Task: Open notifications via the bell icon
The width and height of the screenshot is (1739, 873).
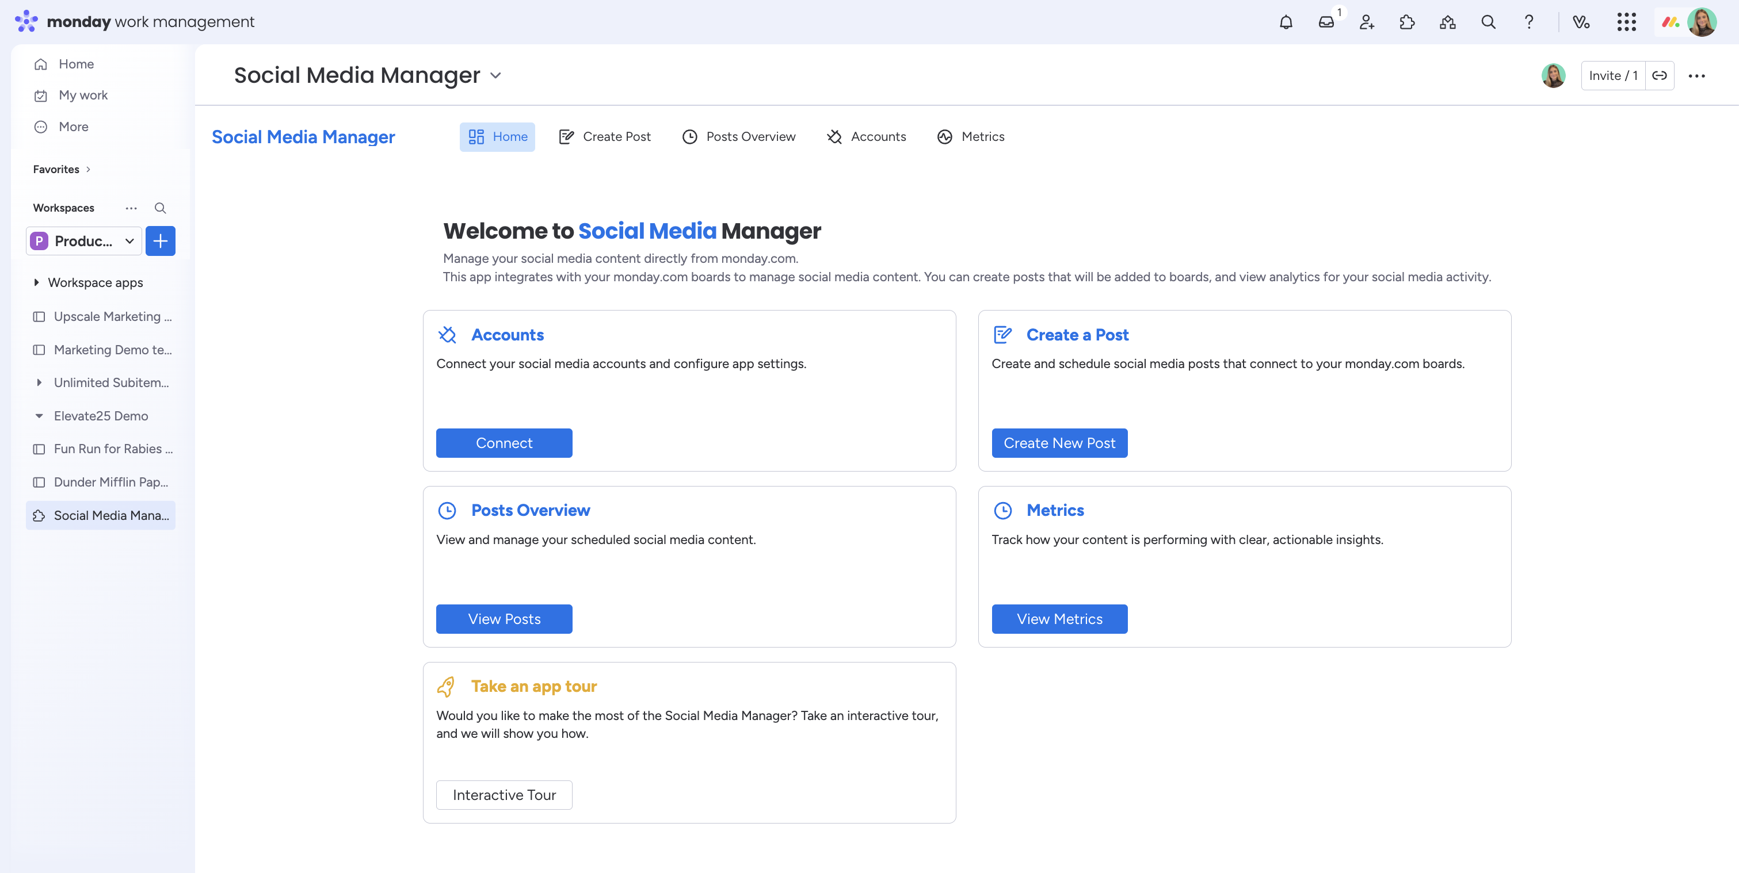Action: (x=1286, y=22)
